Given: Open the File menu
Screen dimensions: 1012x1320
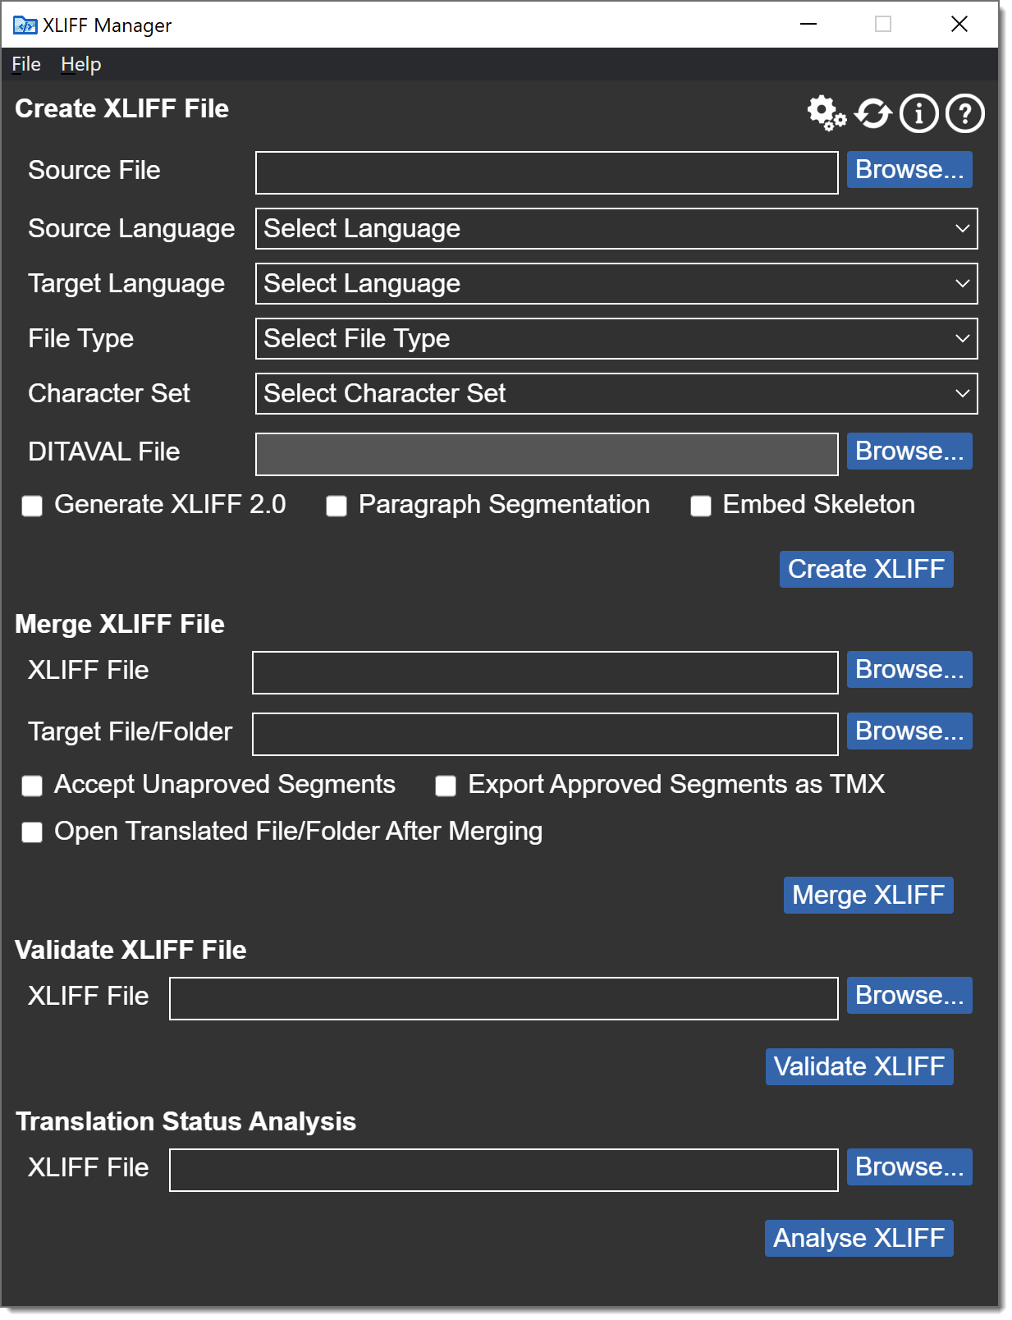Looking at the screenshot, I should click(x=26, y=64).
